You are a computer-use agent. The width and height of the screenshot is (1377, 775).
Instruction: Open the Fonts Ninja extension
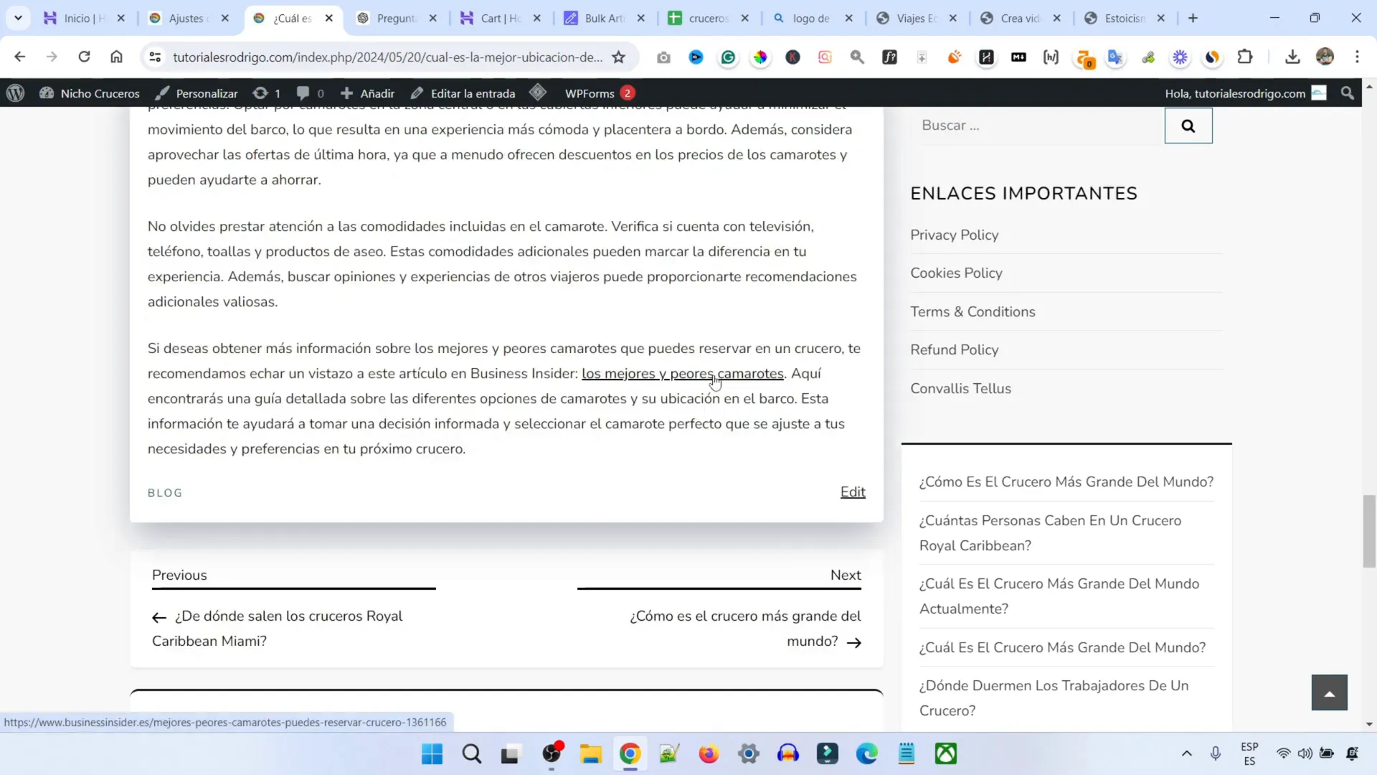pyautogui.click(x=890, y=57)
